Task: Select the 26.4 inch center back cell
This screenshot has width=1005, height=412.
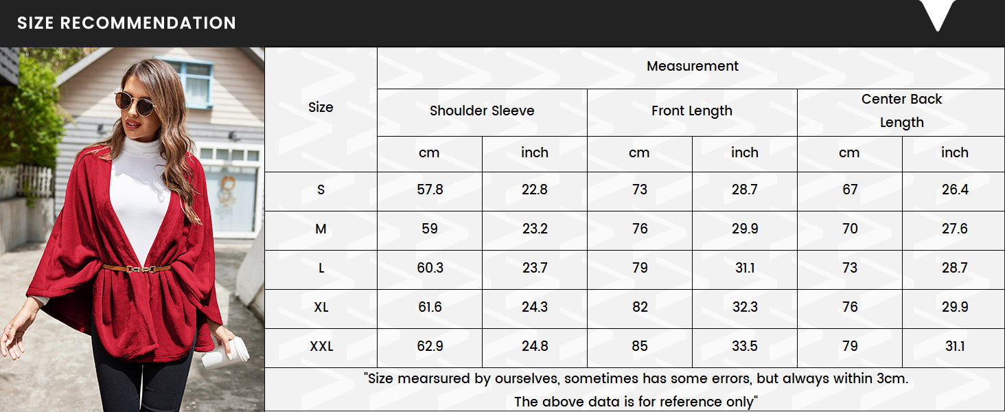Action: [x=955, y=190]
